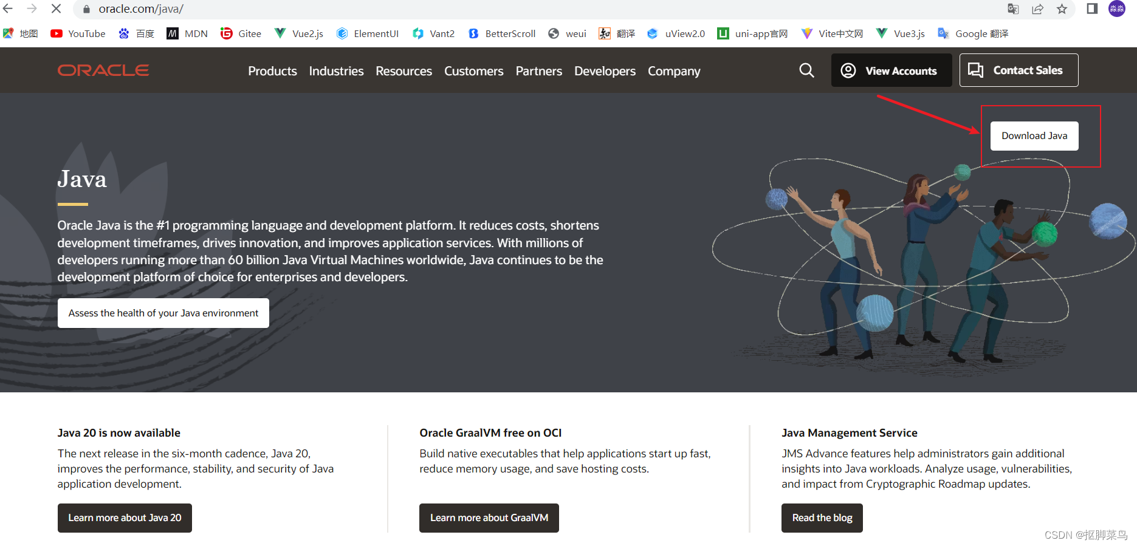
Task: Open the Vite中文网 bookmark
Action: point(832,33)
